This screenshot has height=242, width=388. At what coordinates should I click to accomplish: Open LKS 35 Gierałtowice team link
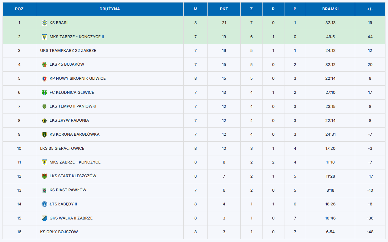click(x=62, y=149)
